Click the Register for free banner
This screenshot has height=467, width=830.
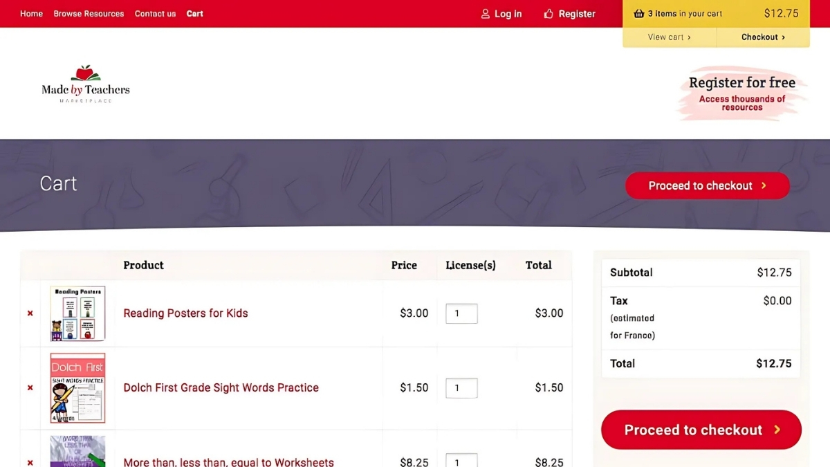click(x=742, y=93)
